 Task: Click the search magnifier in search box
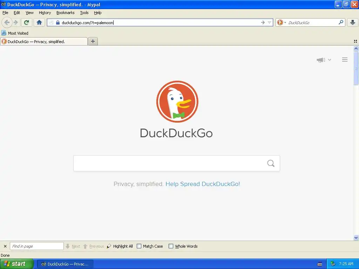pos(341,22)
